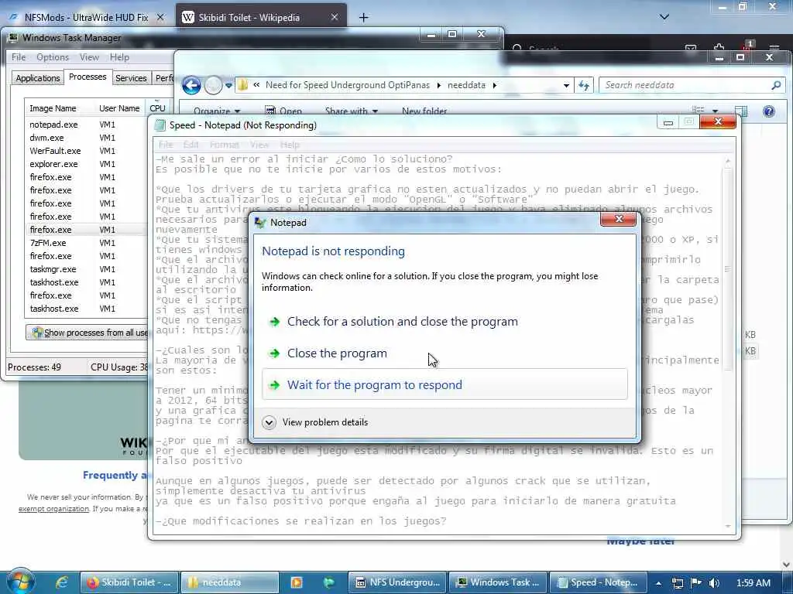This screenshot has height=594, width=793.
Task: Select explorer.exe process row
Action: [86, 164]
